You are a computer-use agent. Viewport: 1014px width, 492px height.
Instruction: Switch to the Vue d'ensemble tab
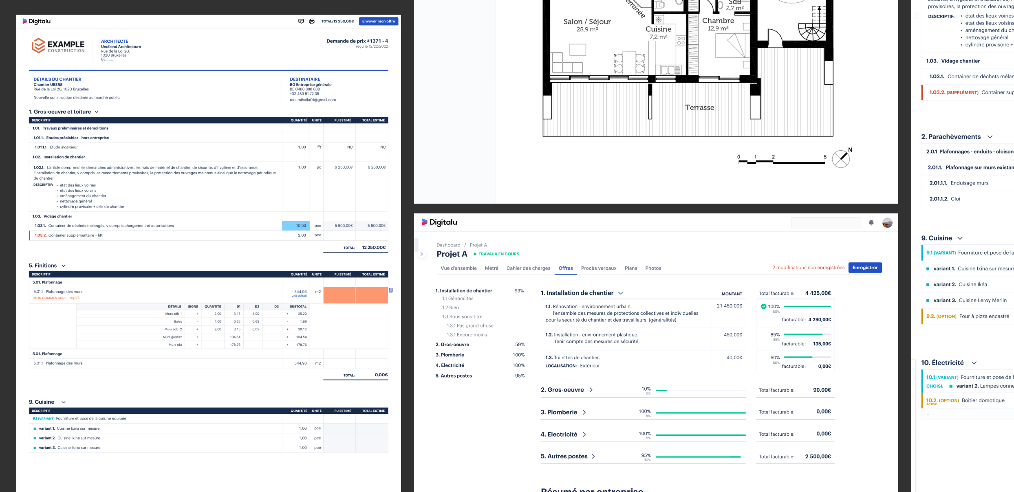[459, 268]
